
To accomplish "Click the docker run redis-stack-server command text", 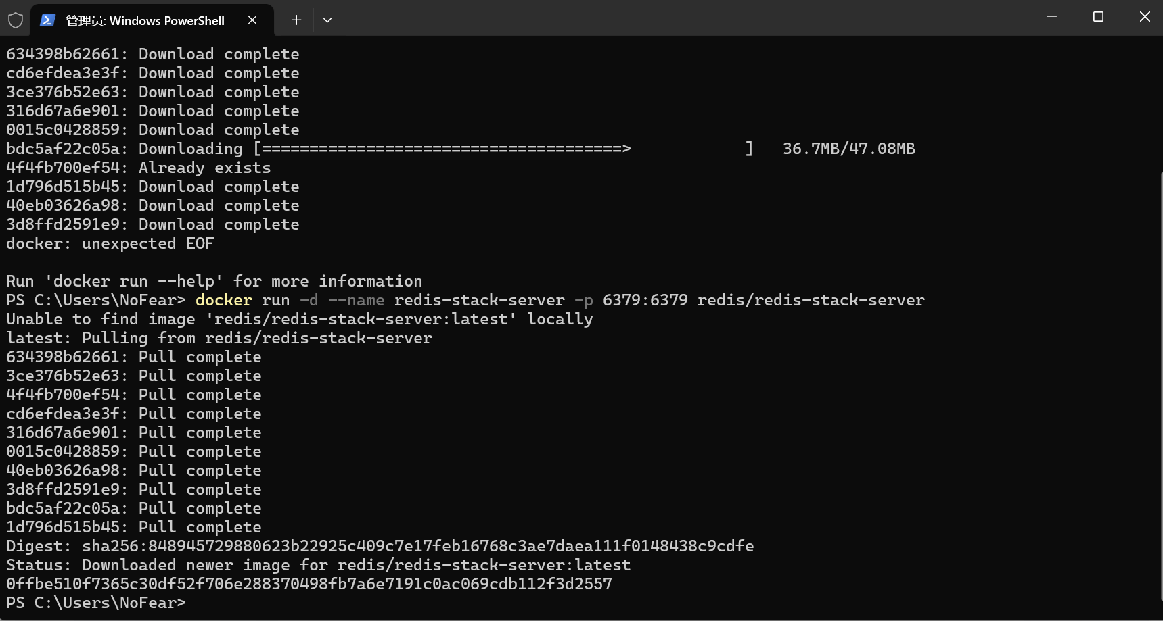I will (560, 300).
